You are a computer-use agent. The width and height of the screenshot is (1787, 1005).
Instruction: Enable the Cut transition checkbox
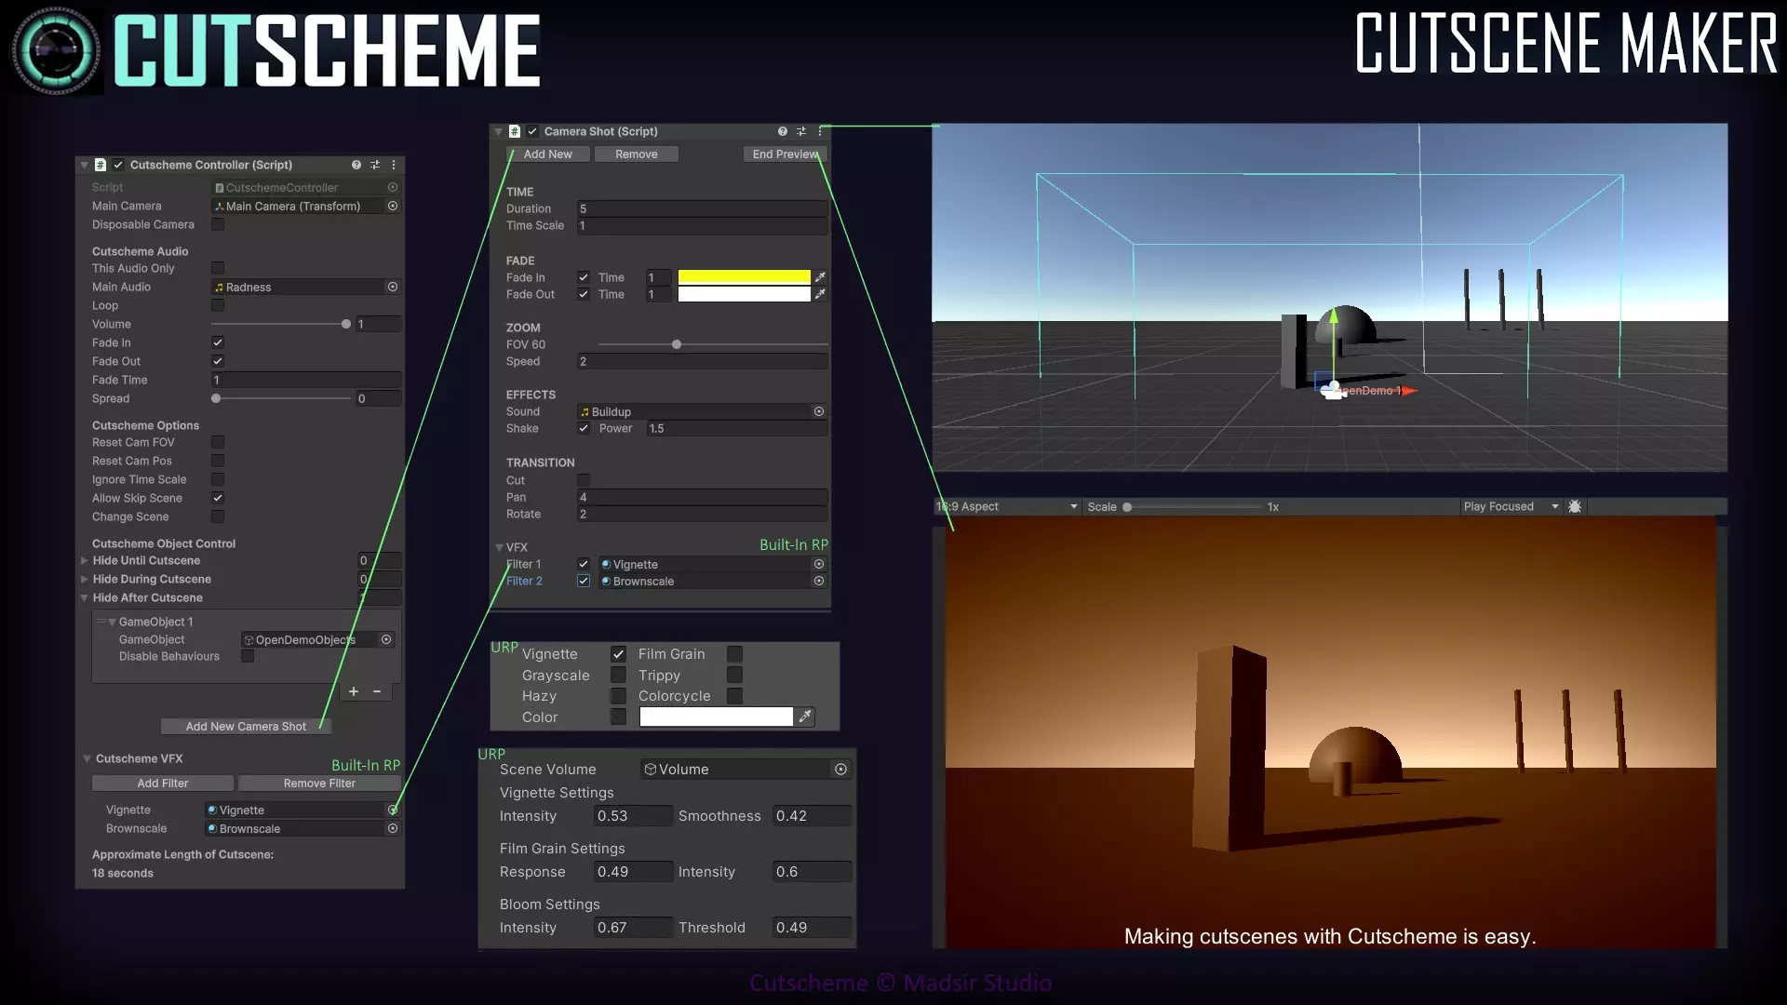click(584, 480)
